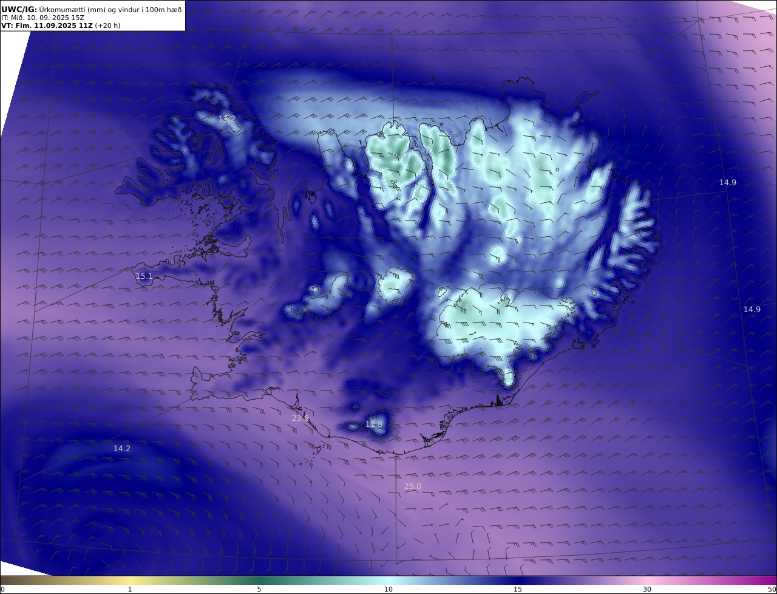Click the 0 tick on the color scale

click(x=2, y=589)
